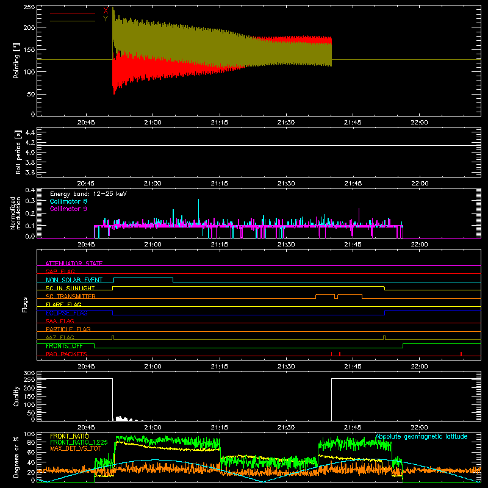
Task: Click the red X legend label
Action: [106, 11]
